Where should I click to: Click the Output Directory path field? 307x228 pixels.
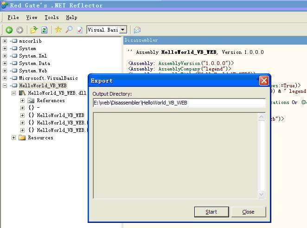pyautogui.click(x=179, y=103)
